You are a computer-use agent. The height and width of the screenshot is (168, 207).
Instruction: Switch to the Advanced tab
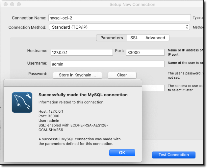click(155, 38)
